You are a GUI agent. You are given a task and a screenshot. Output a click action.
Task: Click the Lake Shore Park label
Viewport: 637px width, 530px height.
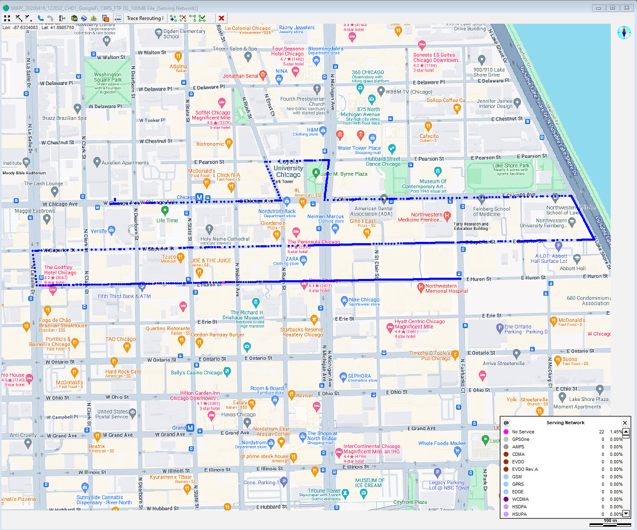click(x=511, y=165)
